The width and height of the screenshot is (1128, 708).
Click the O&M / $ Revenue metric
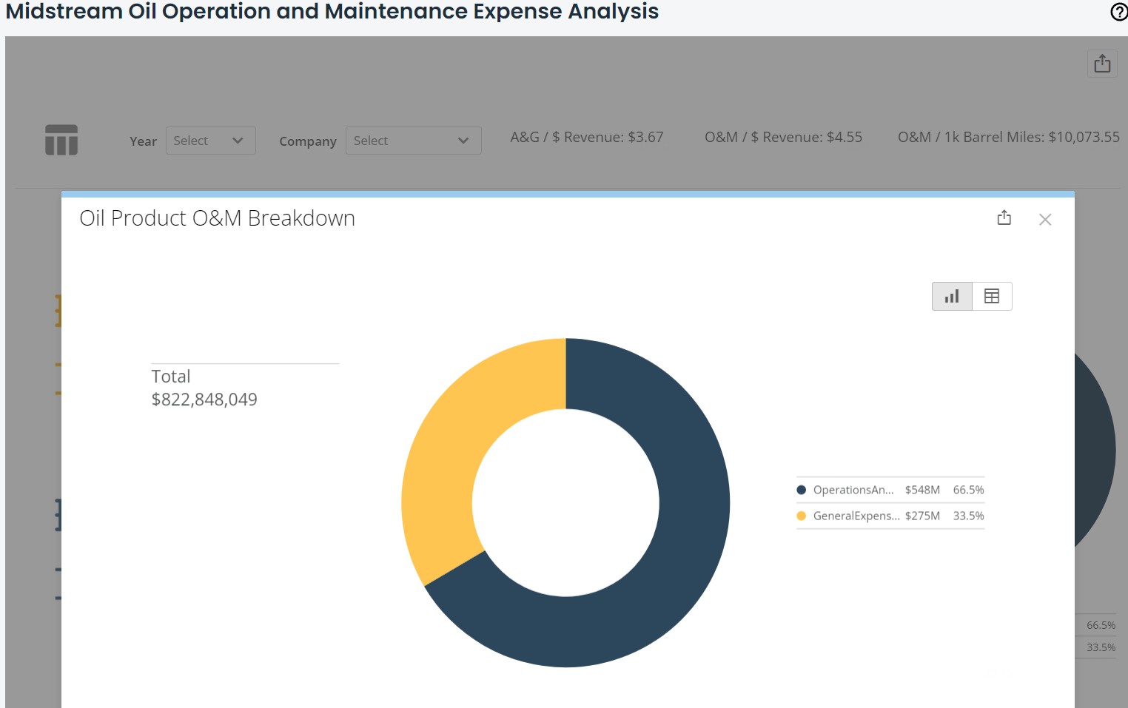(783, 137)
